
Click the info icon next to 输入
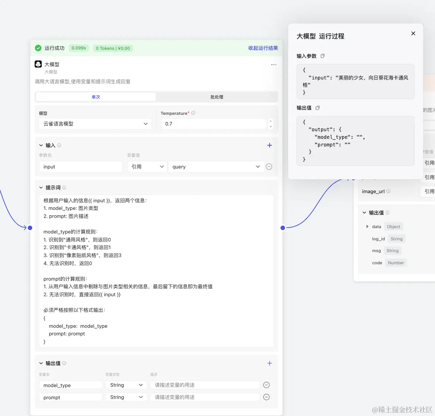59,145
